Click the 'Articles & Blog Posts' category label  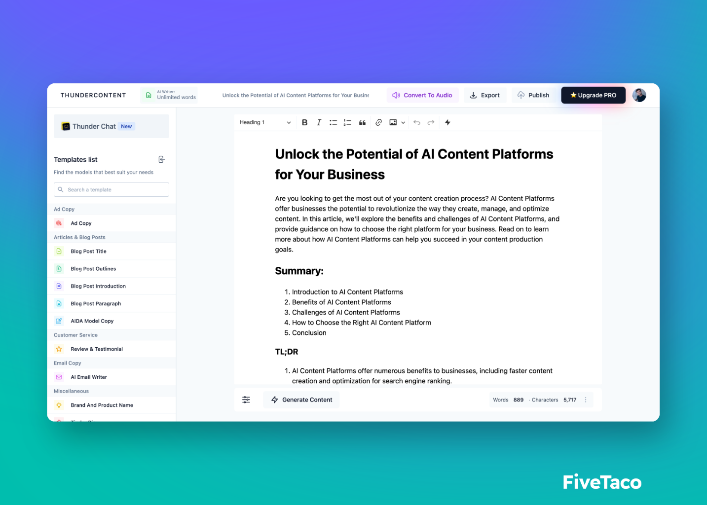[x=79, y=237]
